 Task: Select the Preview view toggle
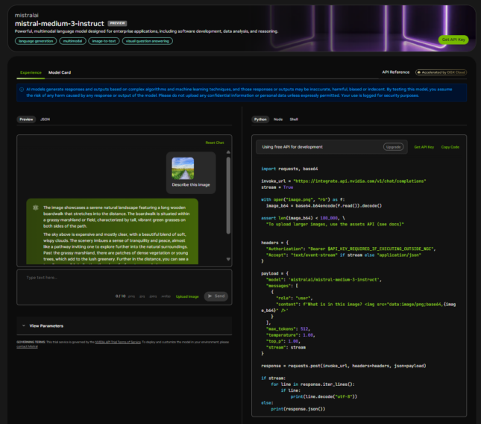[27, 119]
